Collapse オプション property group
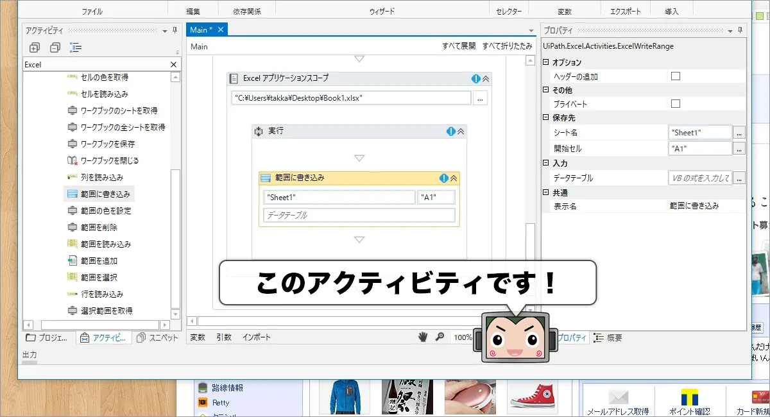770x417 pixels. [x=546, y=62]
